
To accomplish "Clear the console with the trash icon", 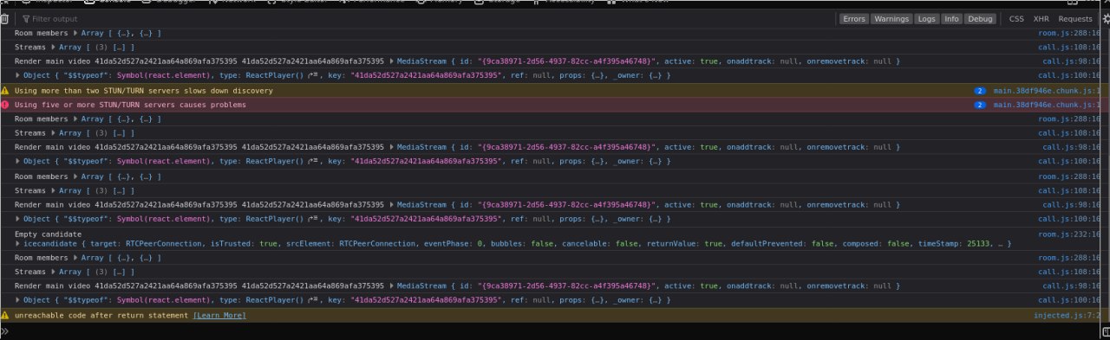I will click(x=4, y=18).
